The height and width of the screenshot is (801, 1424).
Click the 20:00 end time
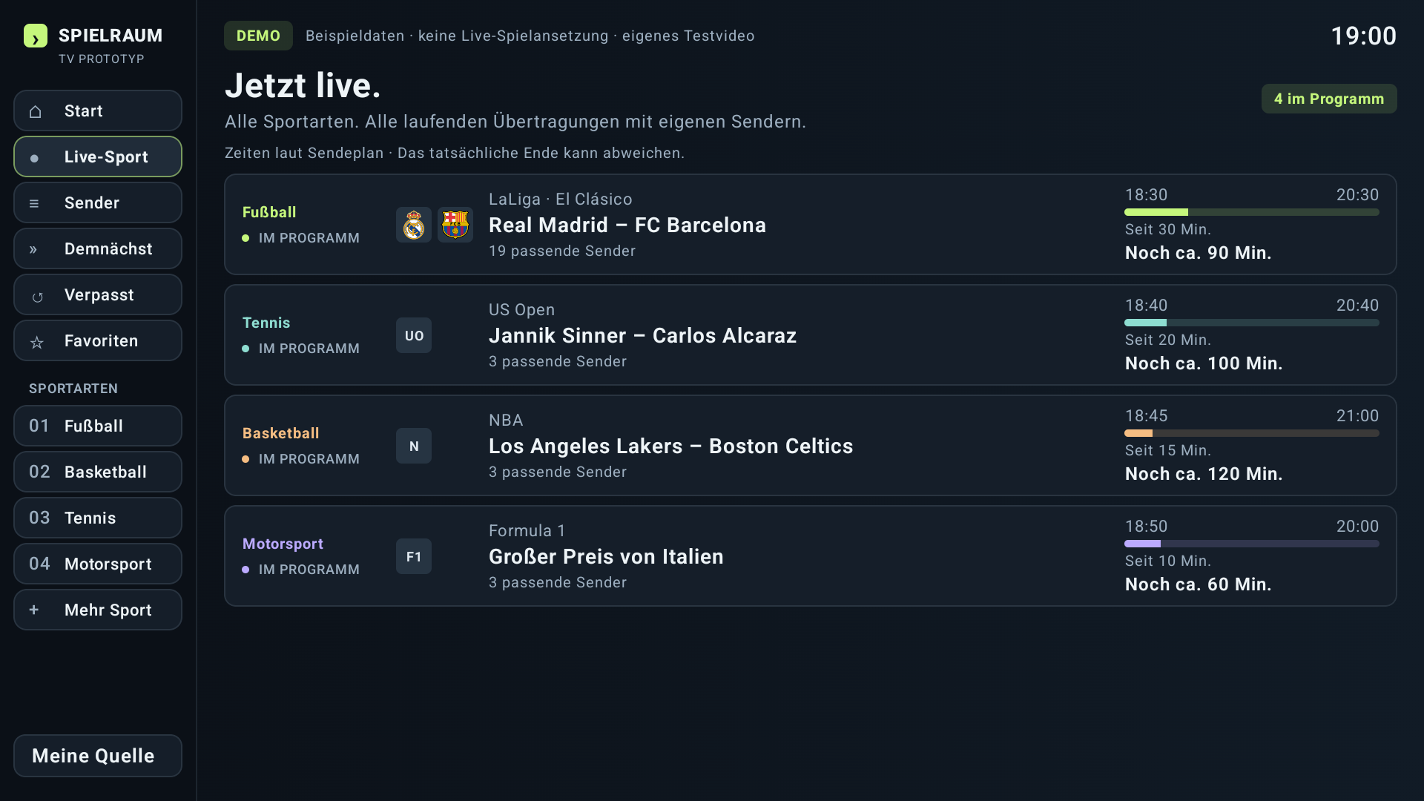(x=1357, y=527)
